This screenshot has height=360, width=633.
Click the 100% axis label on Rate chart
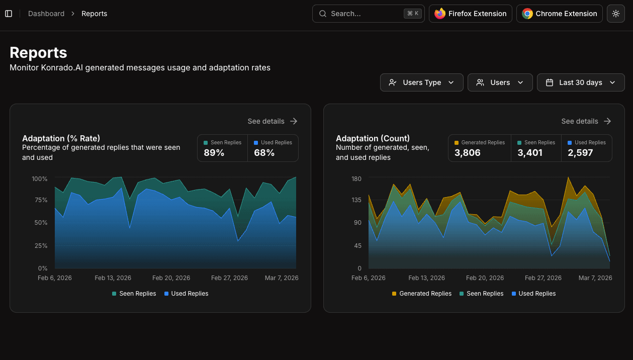tap(40, 179)
